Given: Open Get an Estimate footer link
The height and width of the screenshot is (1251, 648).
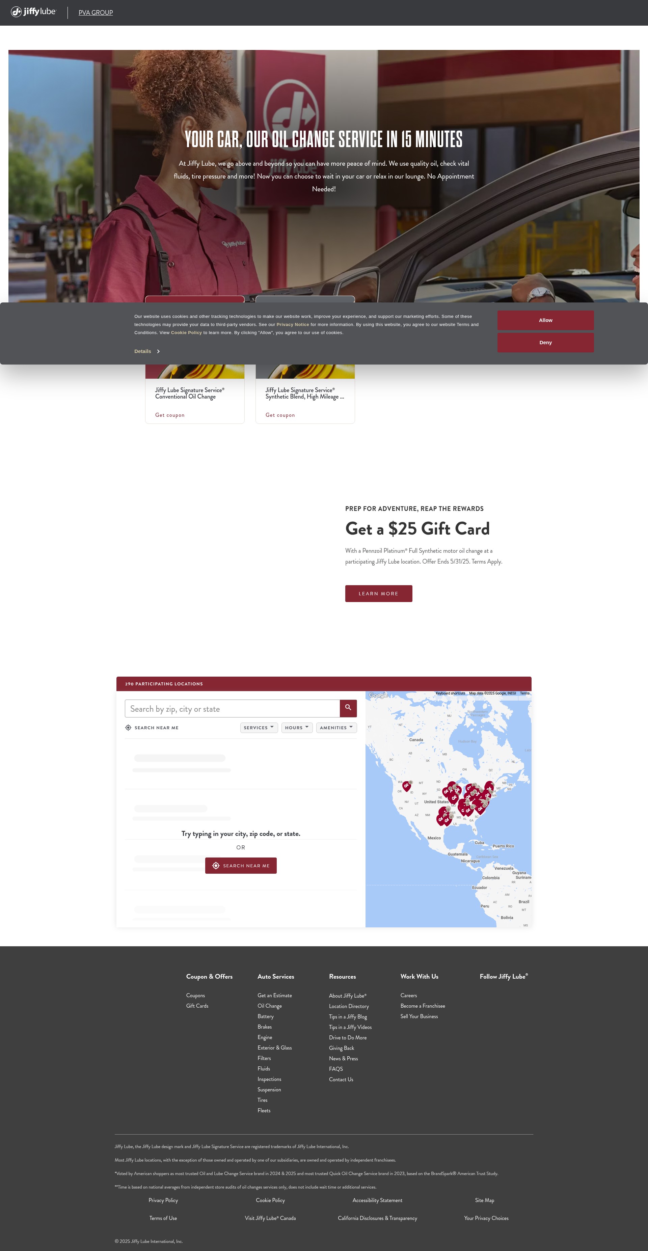Looking at the screenshot, I should pyautogui.click(x=274, y=996).
